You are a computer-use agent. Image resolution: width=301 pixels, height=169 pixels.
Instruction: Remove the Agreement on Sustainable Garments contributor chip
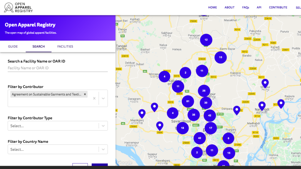pyautogui.click(x=85, y=94)
